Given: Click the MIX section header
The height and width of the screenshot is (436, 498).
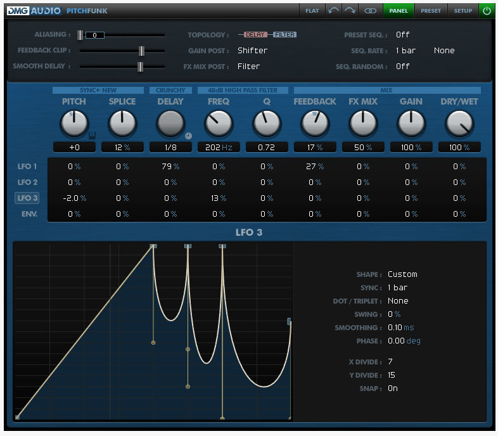Looking at the screenshot, I should (387, 90).
